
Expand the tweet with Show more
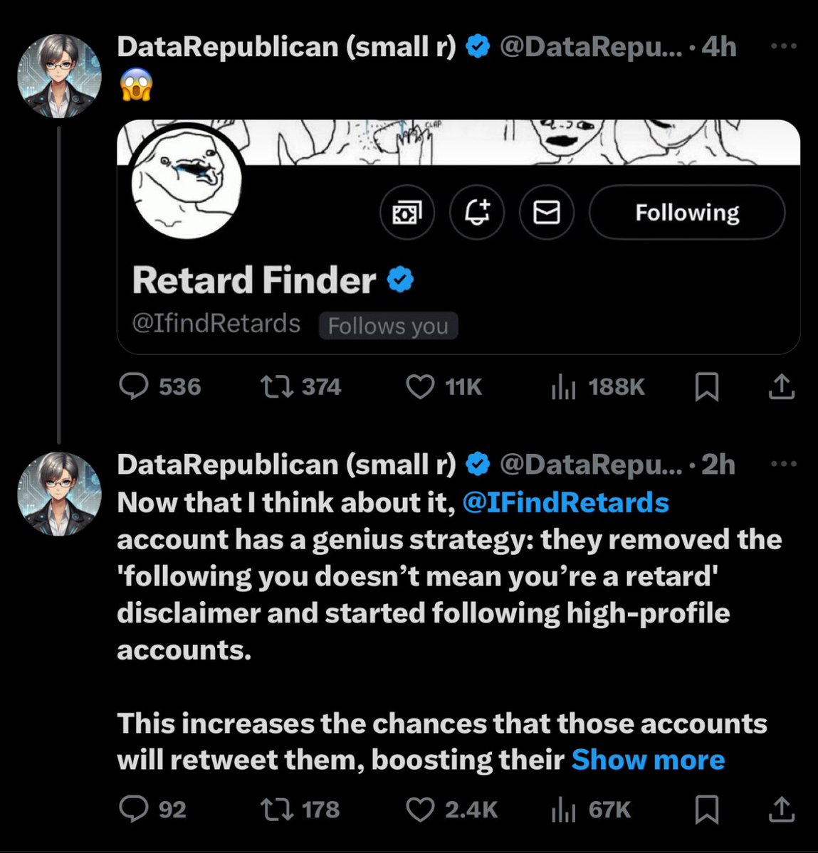coord(648,760)
